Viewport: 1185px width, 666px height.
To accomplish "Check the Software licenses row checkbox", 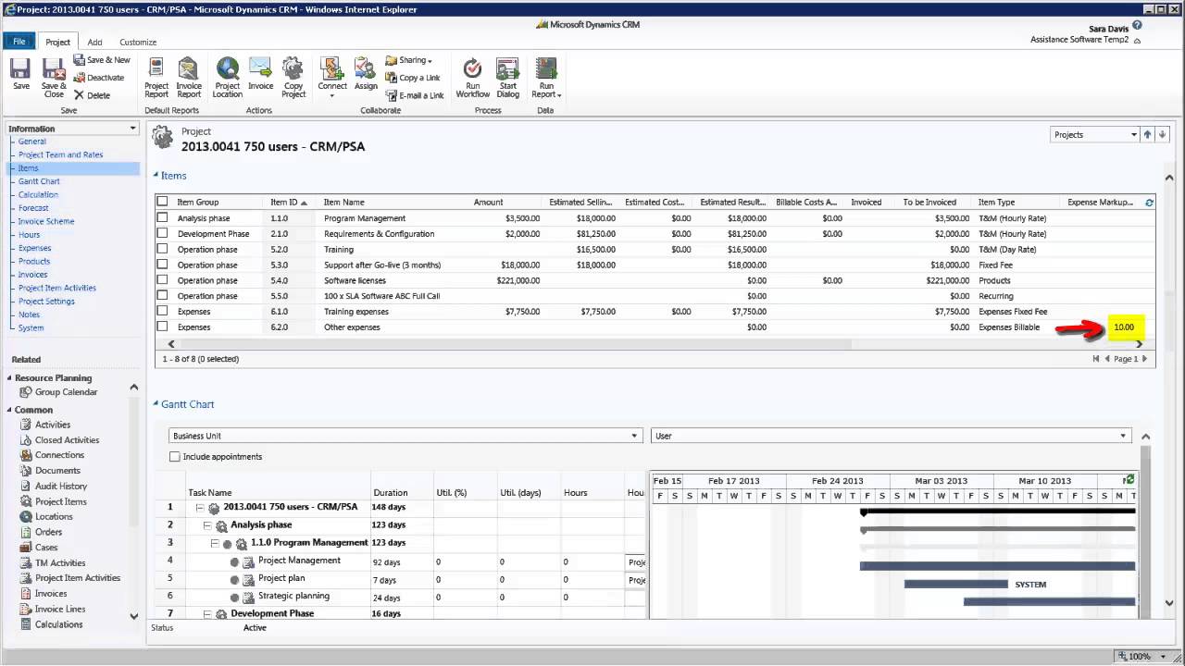I will (163, 280).
